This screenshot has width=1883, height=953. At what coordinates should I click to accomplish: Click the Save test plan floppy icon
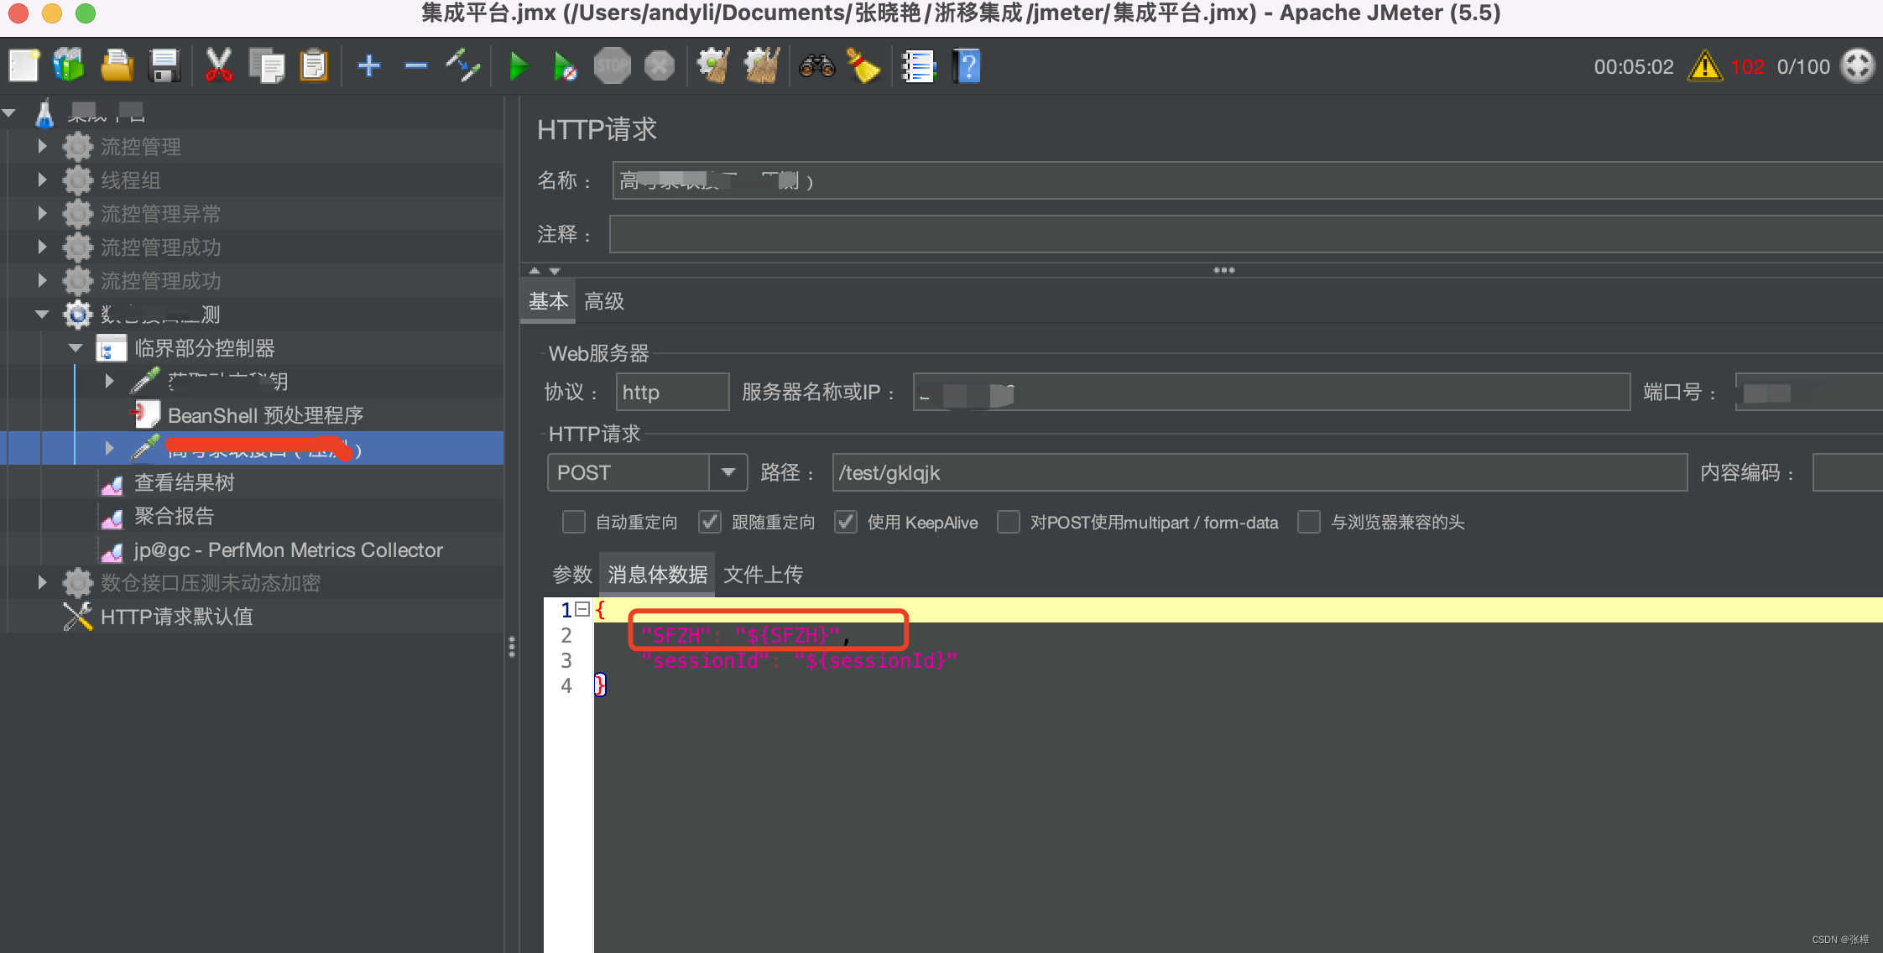pos(164,66)
